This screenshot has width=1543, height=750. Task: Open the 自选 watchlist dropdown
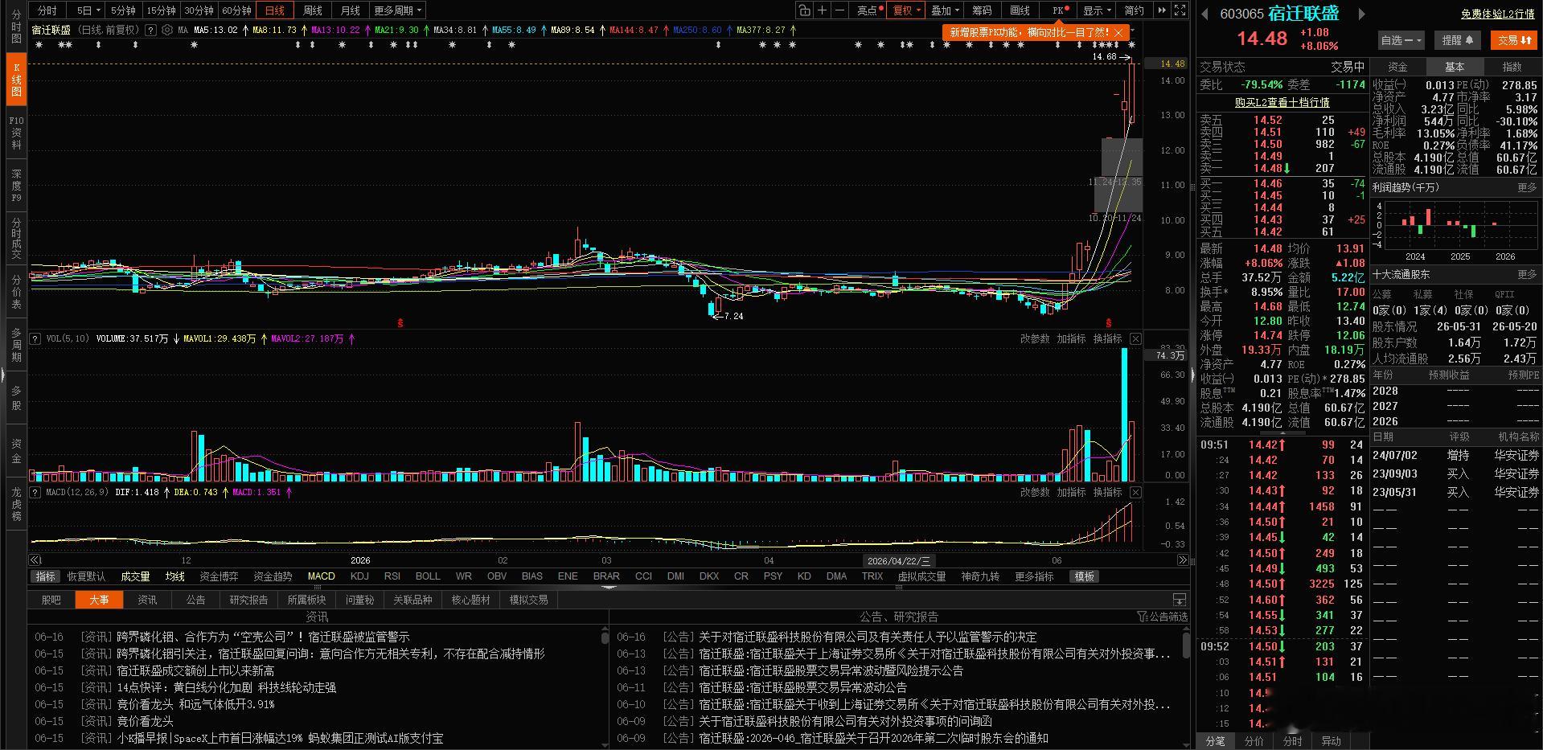[x=1401, y=39]
